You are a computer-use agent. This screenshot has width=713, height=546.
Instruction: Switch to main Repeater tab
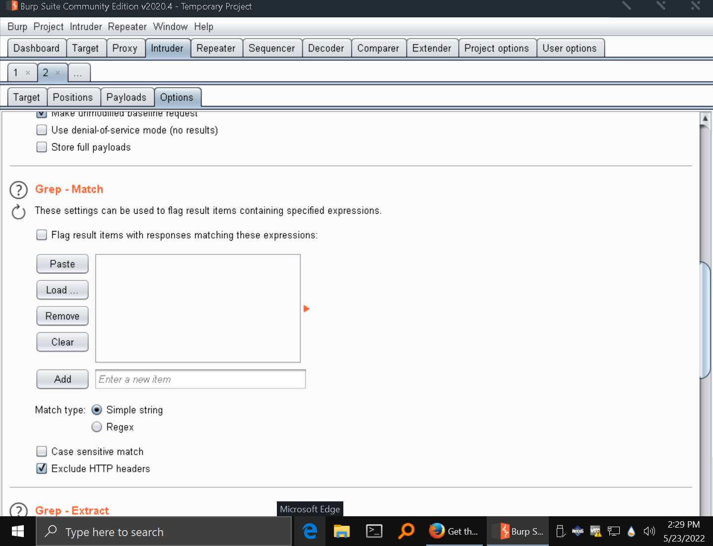pyautogui.click(x=216, y=48)
